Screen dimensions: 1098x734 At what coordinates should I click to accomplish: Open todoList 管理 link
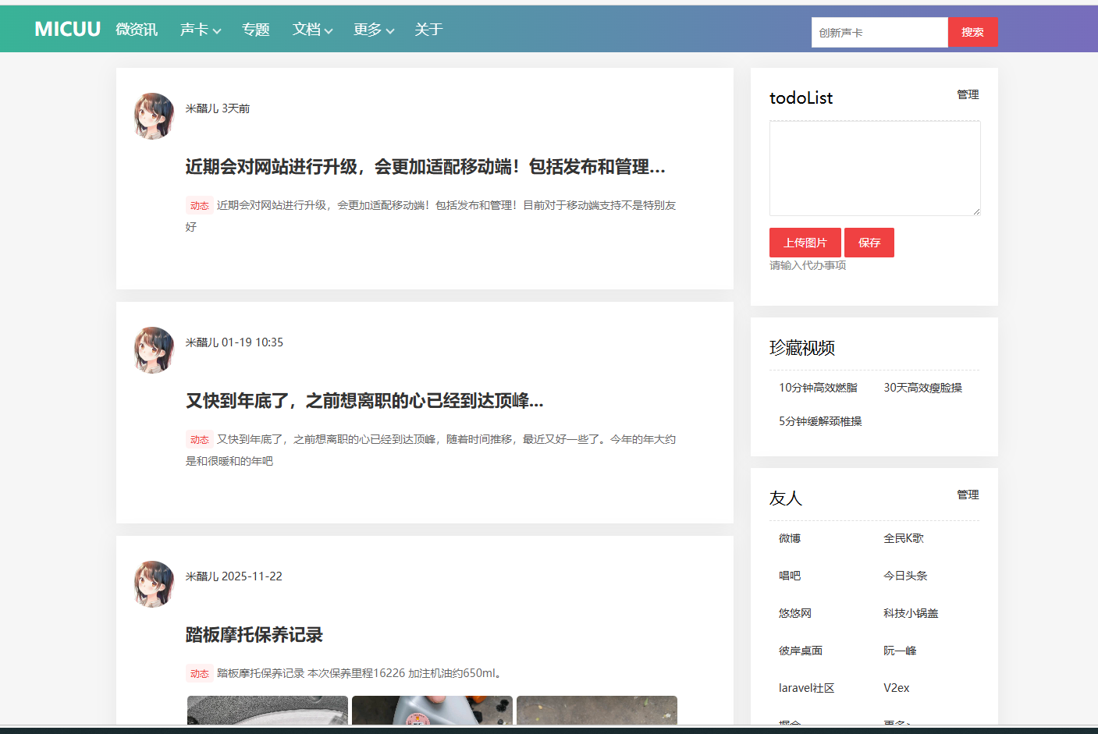point(968,94)
